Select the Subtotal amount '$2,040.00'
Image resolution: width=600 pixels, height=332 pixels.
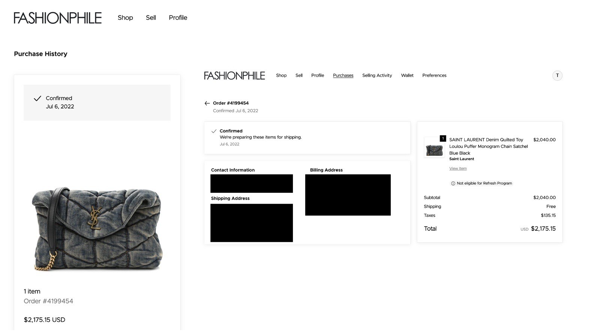(x=544, y=197)
